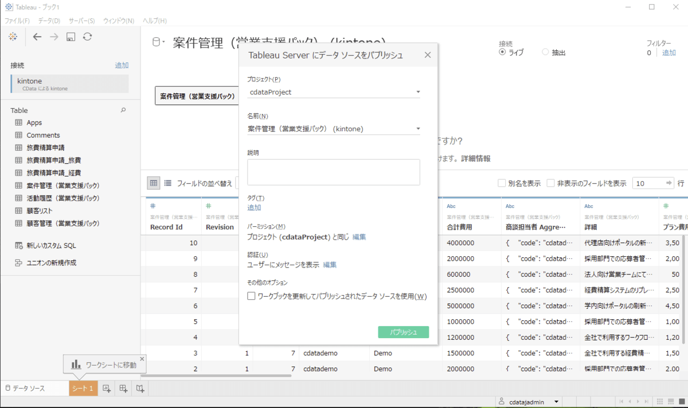The image size is (688, 408).
Task: Select the kintone connection entry
Action: coord(70,84)
